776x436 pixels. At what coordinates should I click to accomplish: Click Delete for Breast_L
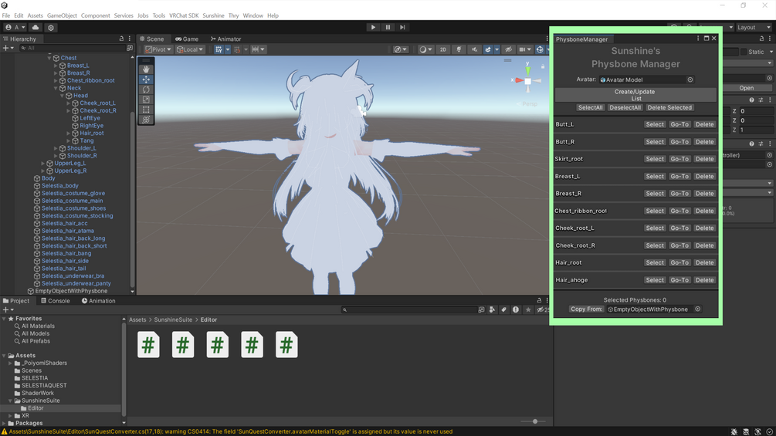click(x=704, y=176)
